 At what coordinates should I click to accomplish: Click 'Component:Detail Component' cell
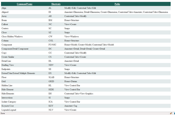point(15,49)
